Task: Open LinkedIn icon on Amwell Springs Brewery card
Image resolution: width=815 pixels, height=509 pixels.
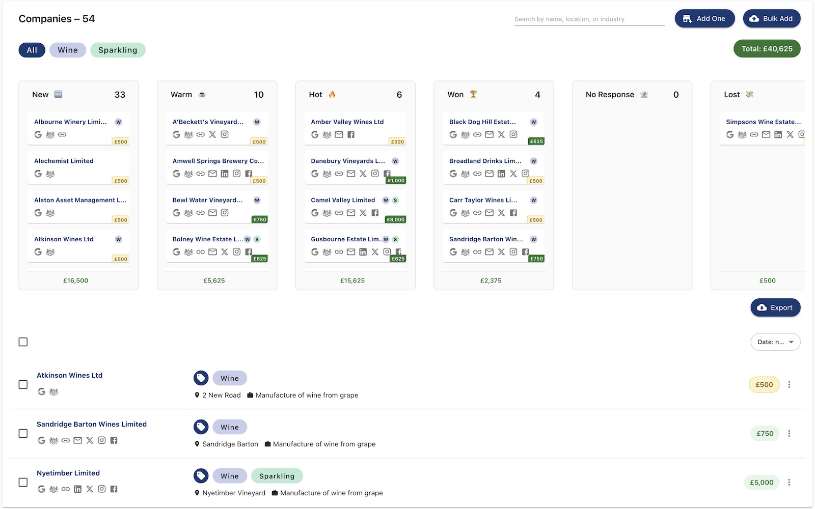Action: tap(225, 174)
